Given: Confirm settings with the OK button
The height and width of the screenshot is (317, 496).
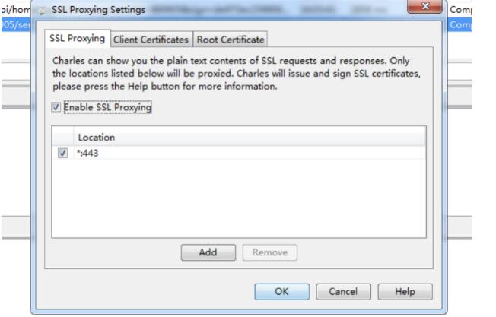Looking at the screenshot, I should tap(281, 291).
